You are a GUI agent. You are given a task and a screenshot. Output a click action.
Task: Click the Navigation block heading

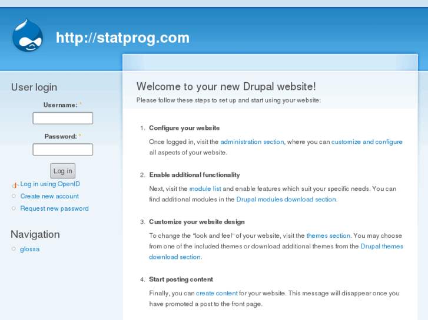point(35,234)
